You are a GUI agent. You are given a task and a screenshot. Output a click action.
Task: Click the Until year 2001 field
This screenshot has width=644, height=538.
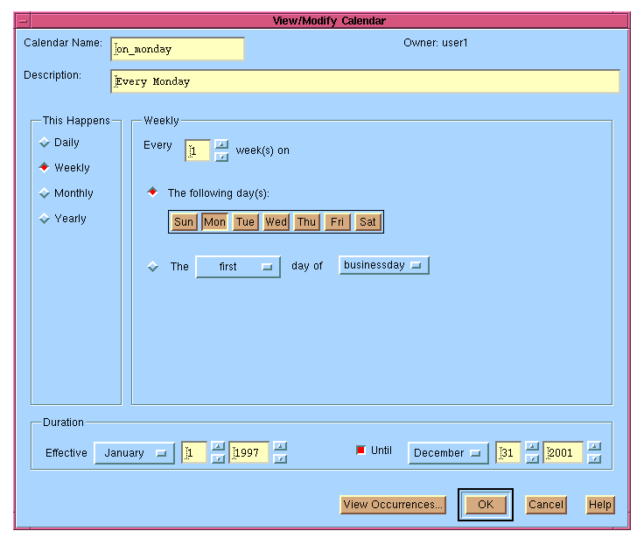(563, 453)
